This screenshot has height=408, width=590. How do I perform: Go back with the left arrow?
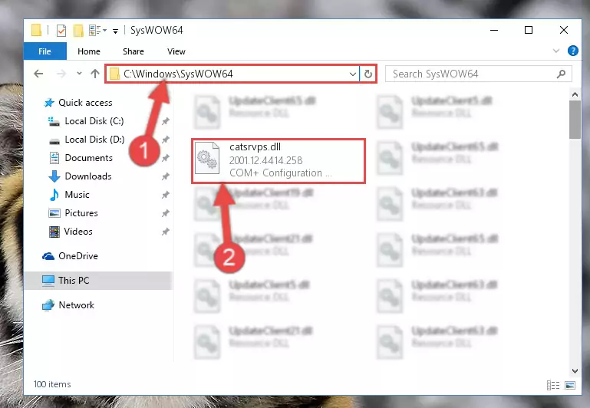pyautogui.click(x=38, y=74)
